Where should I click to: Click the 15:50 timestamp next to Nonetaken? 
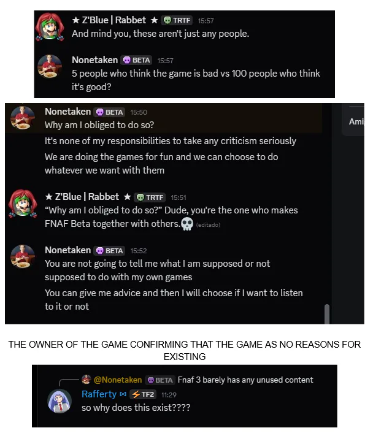(x=139, y=112)
